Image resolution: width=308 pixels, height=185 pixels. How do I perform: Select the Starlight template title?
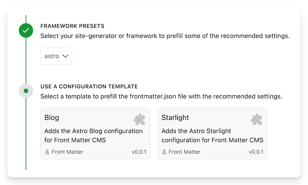point(175,118)
